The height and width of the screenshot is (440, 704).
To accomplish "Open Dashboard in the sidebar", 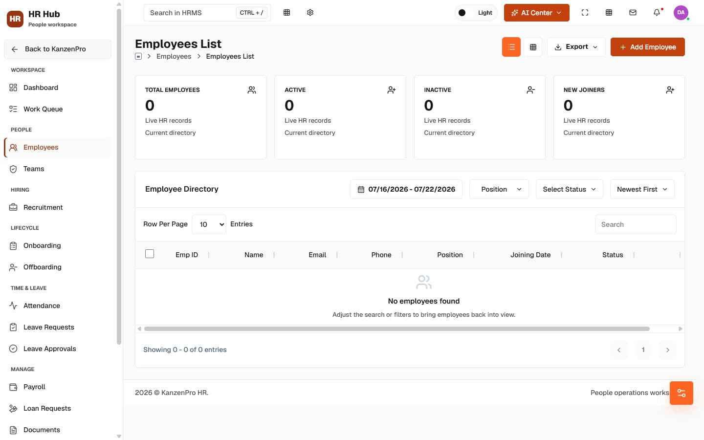I will 58,88.
